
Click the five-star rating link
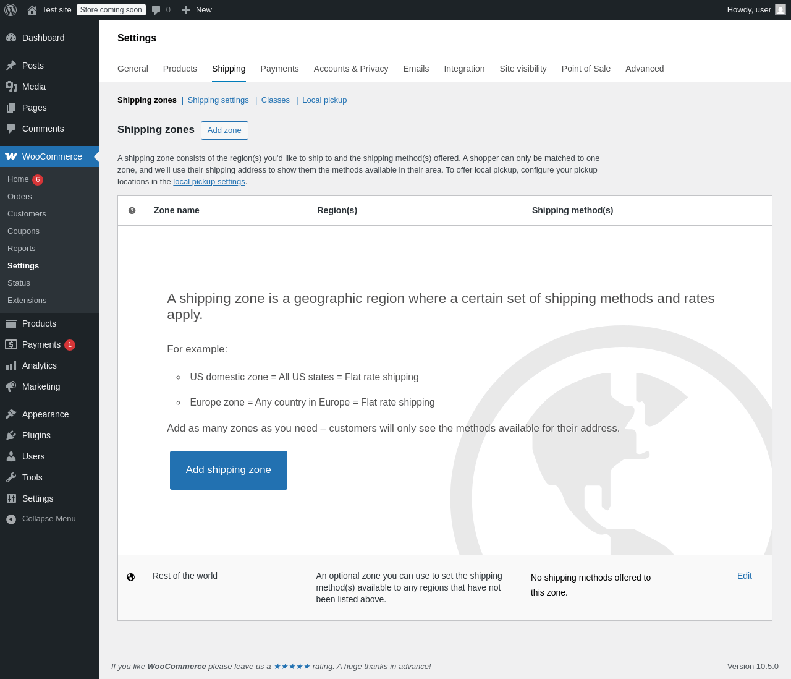[292, 667]
